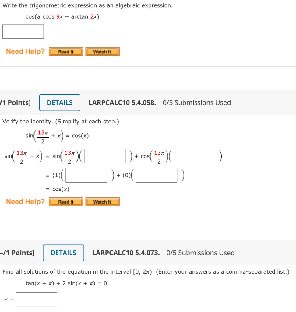Click the Need Help text under the identity problem

(25, 201)
